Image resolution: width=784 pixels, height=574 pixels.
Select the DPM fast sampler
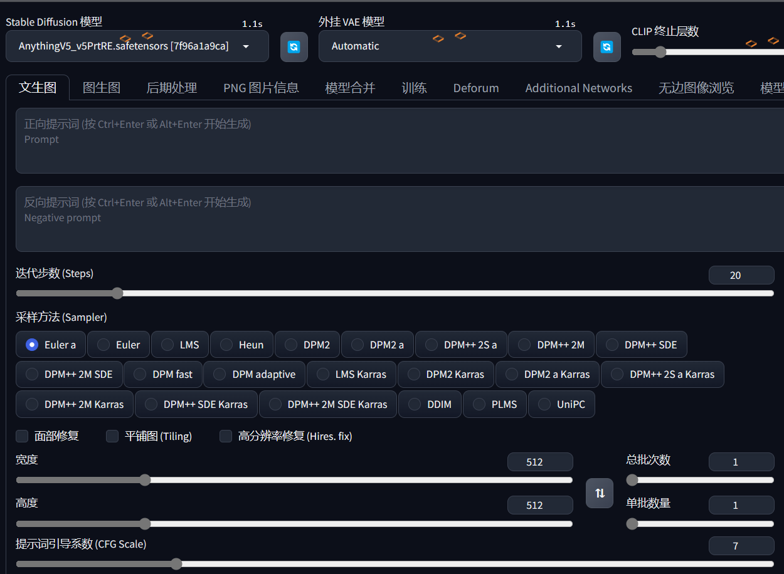(163, 374)
